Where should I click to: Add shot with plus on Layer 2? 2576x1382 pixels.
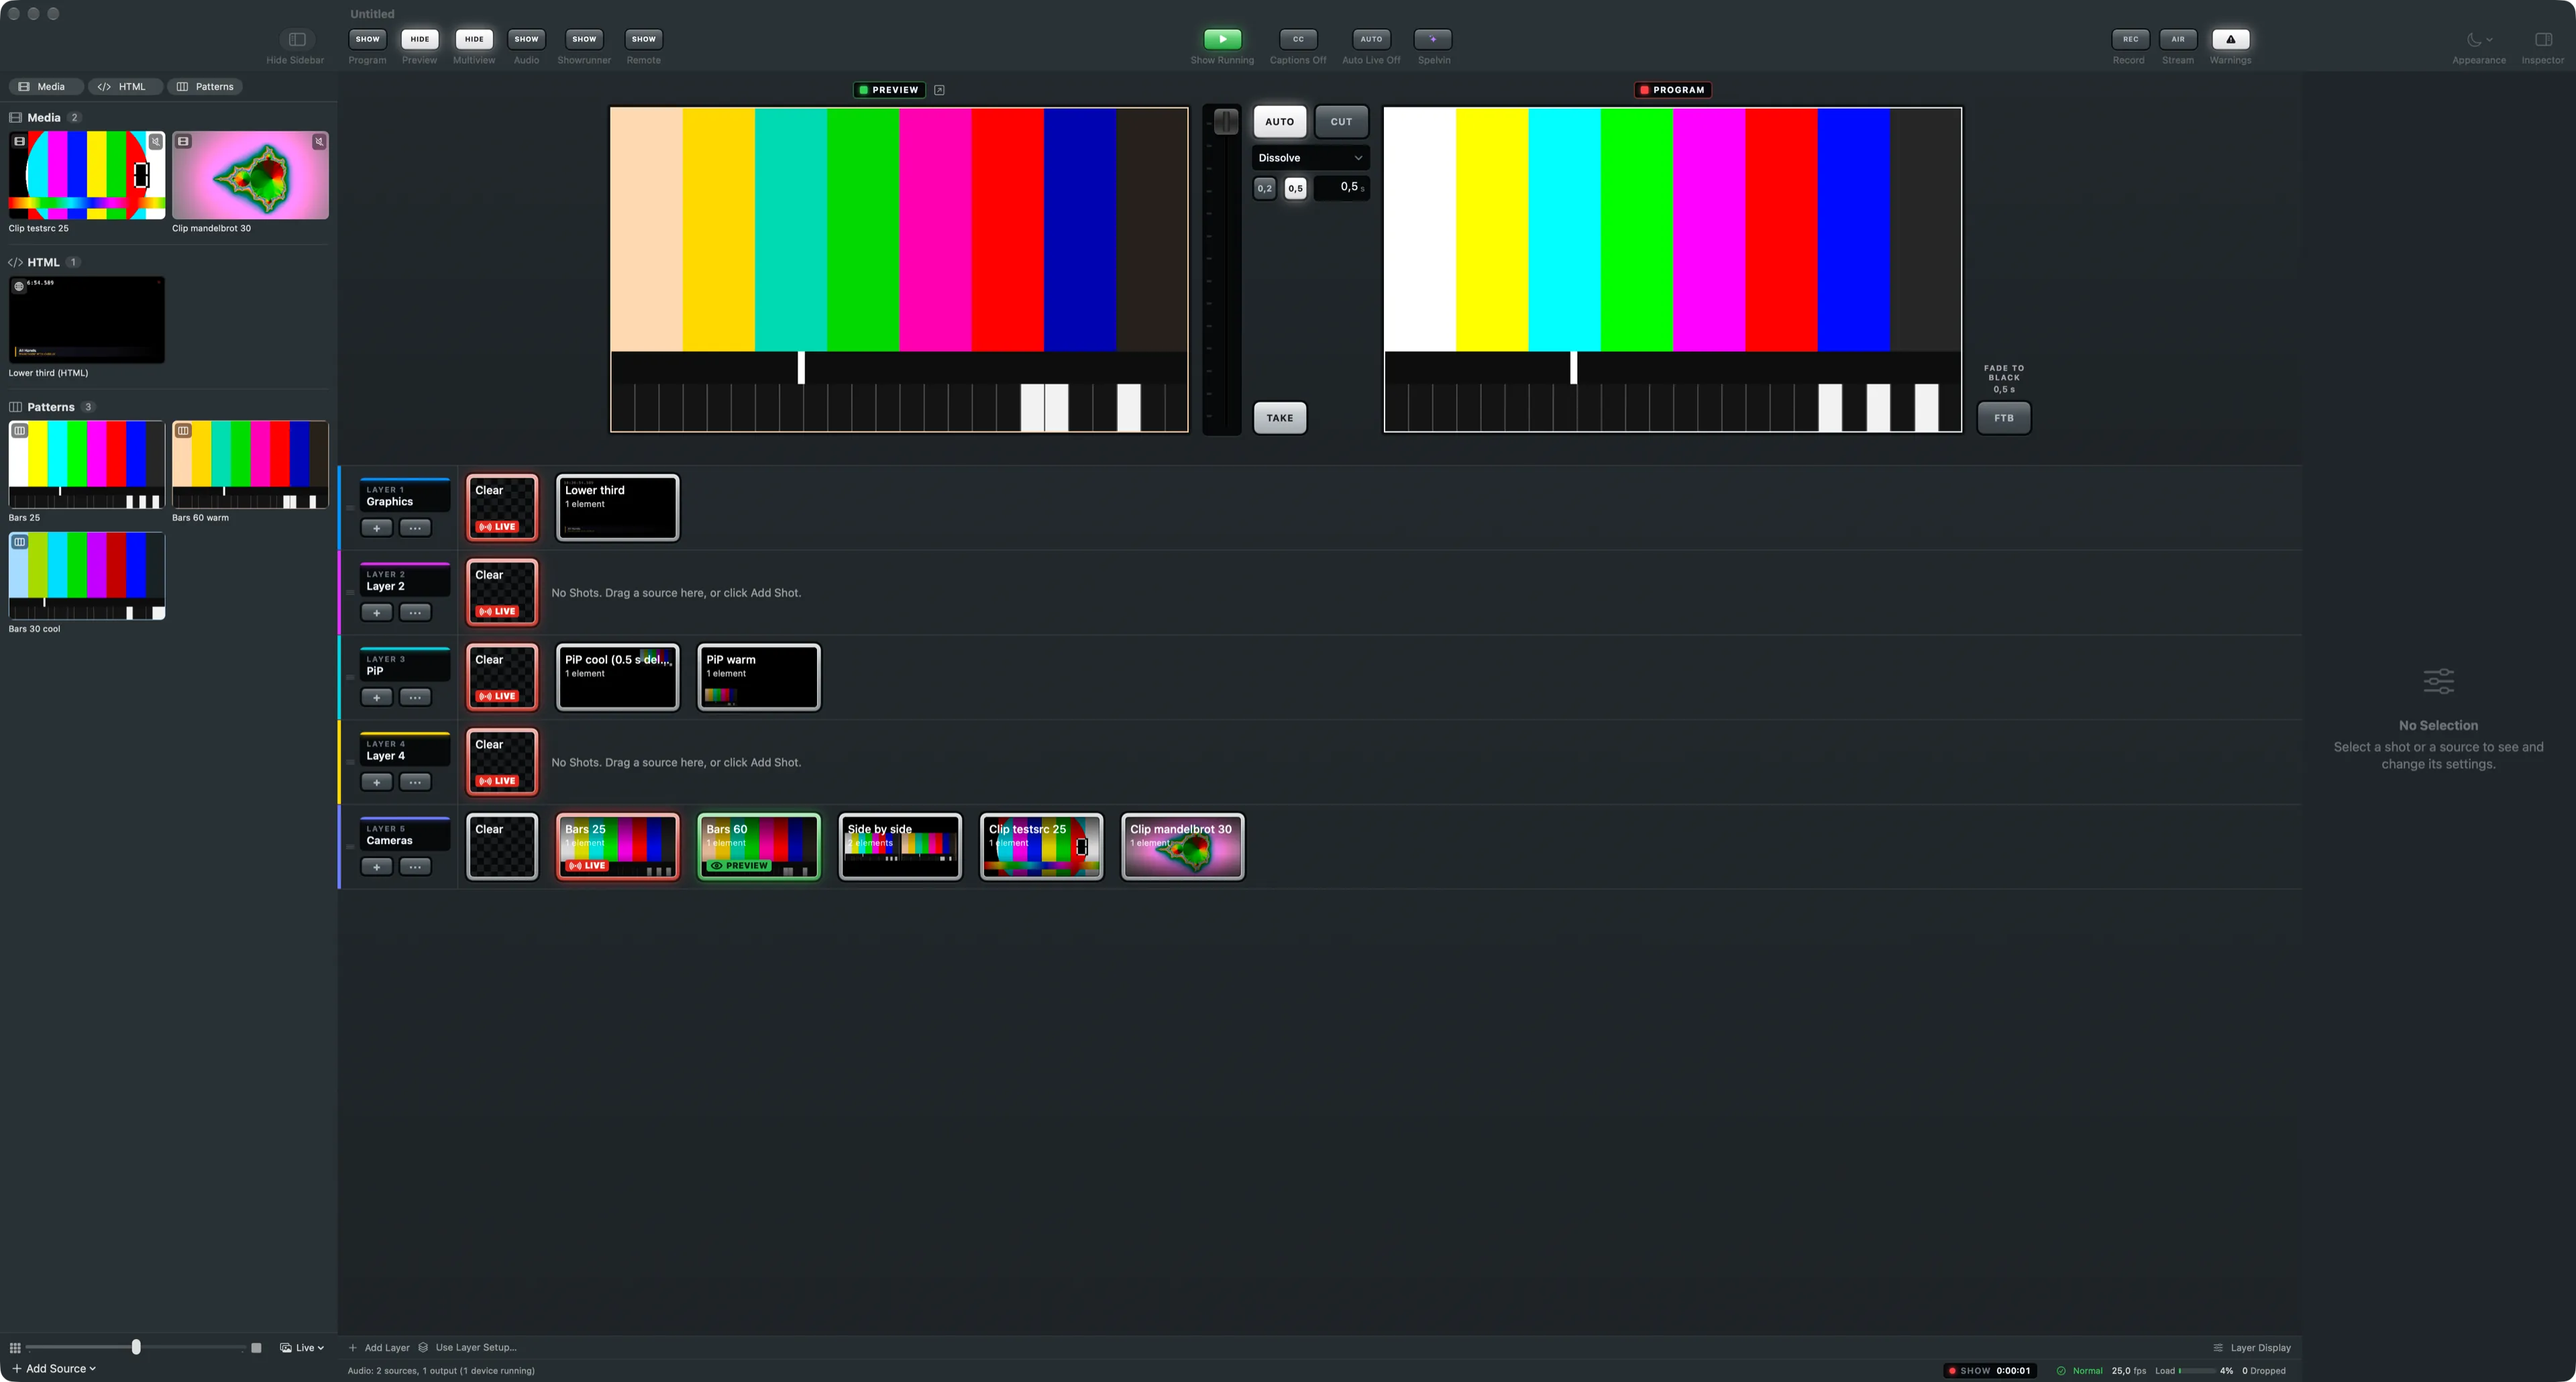click(x=376, y=613)
